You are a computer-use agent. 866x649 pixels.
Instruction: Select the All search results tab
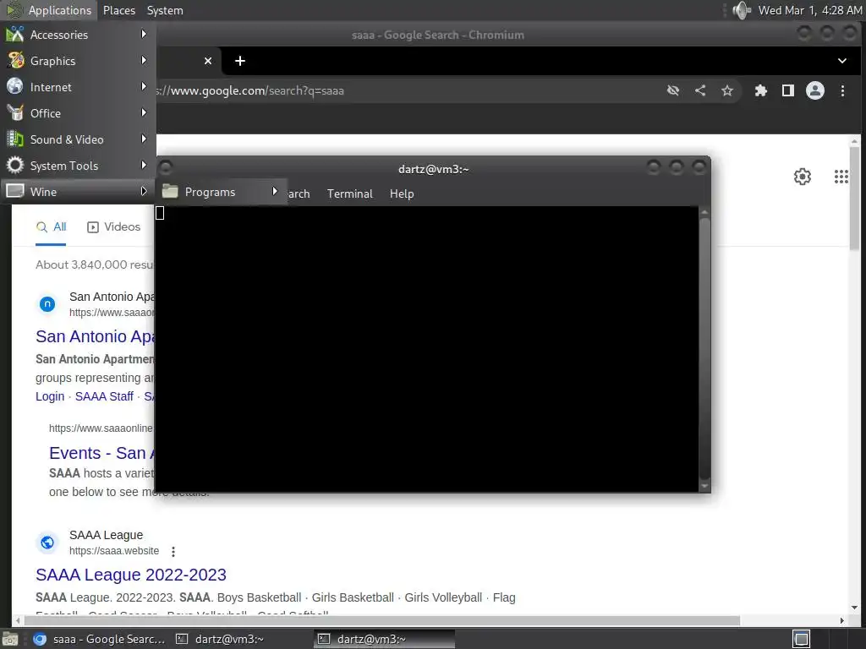click(x=51, y=226)
